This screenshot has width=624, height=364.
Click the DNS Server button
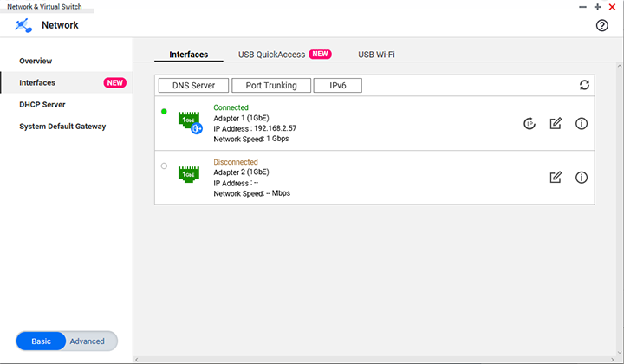point(193,86)
